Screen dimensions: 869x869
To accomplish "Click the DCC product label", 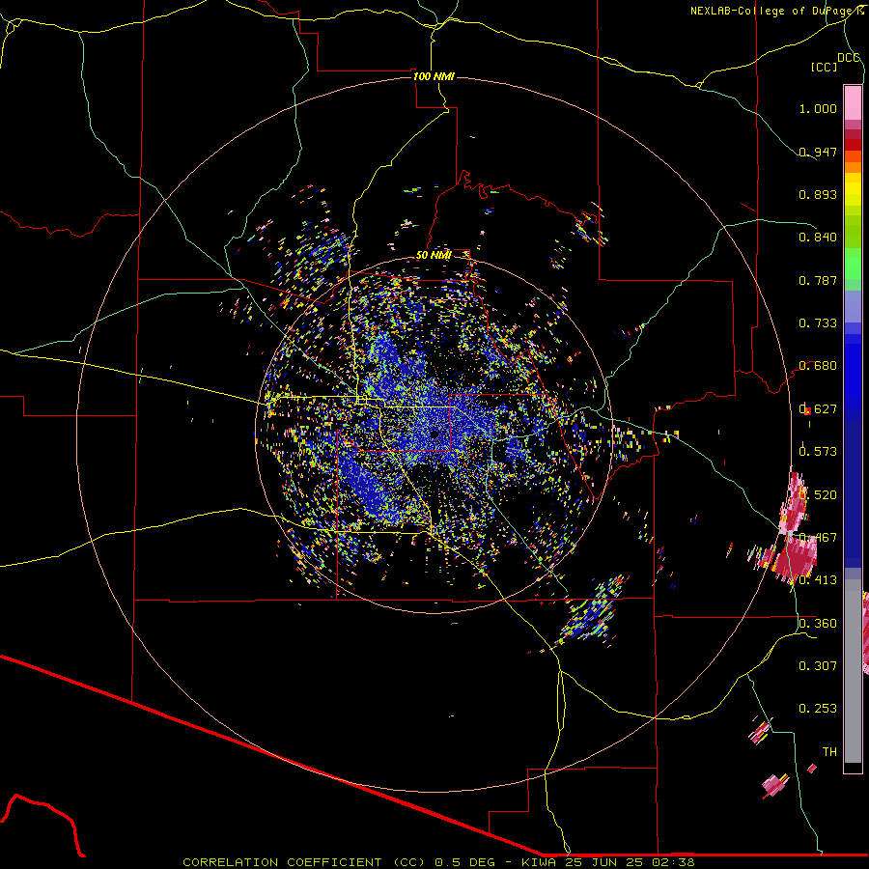I will pyautogui.click(x=849, y=57).
